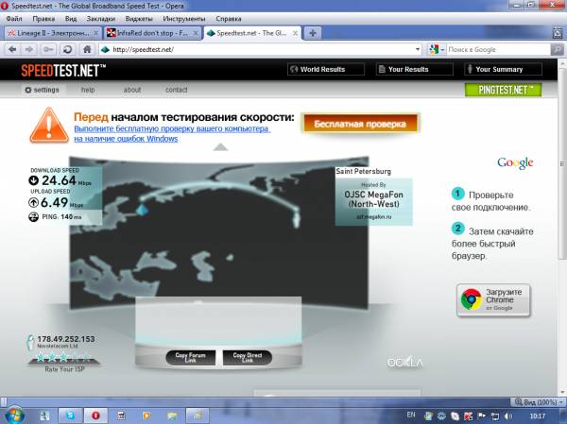Click the EN language indicator
Viewport: 567px width, 424px height.
411,415
